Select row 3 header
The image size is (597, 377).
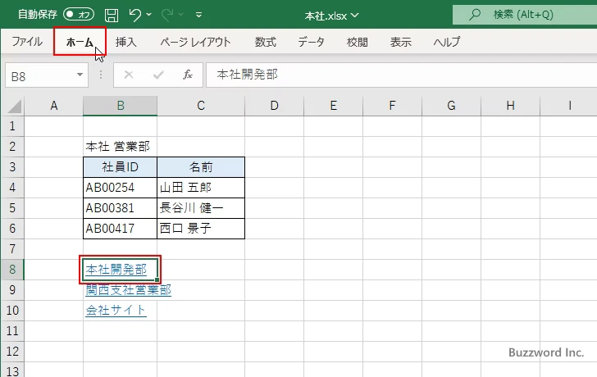click(x=12, y=167)
